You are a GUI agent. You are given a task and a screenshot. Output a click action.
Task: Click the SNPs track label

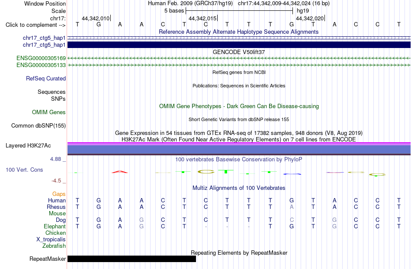[58, 99]
